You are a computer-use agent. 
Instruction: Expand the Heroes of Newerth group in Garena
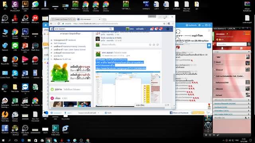point(231,103)
